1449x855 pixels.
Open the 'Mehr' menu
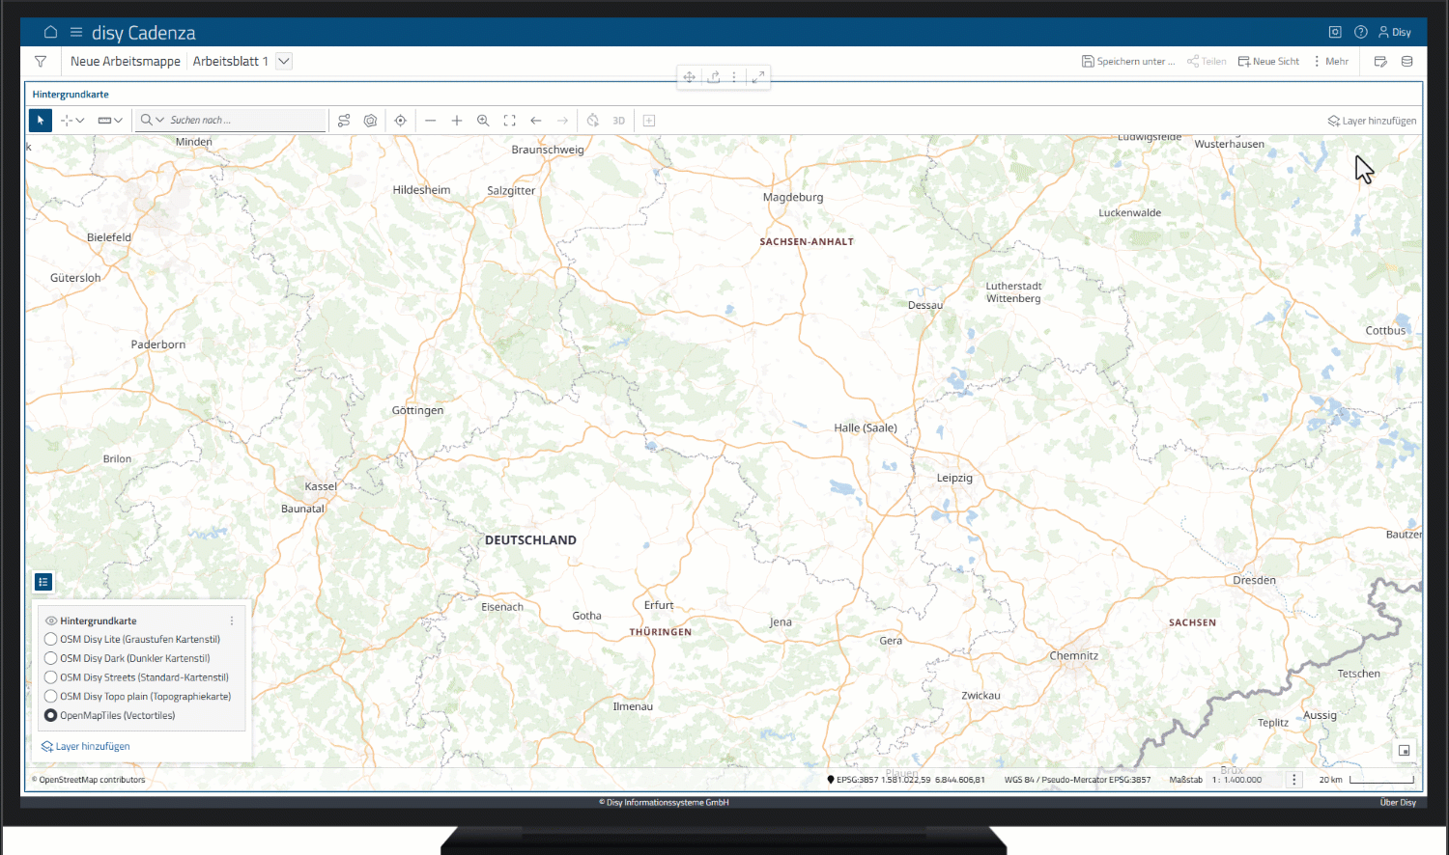pos(1330,61)
